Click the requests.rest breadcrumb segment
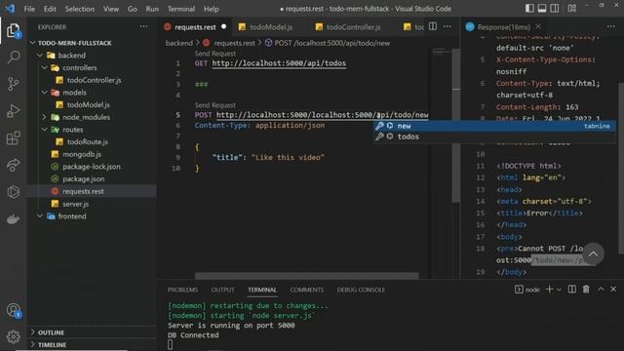The image size is (624, 351). tap(234, 43)
